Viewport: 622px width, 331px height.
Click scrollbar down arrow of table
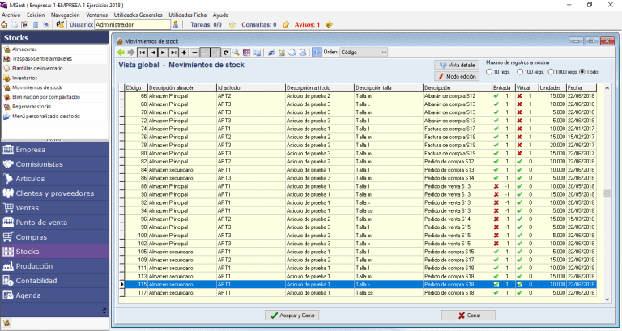tap(607, 299)
